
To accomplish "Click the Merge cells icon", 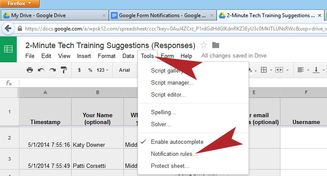I will [x=279, y=70].
